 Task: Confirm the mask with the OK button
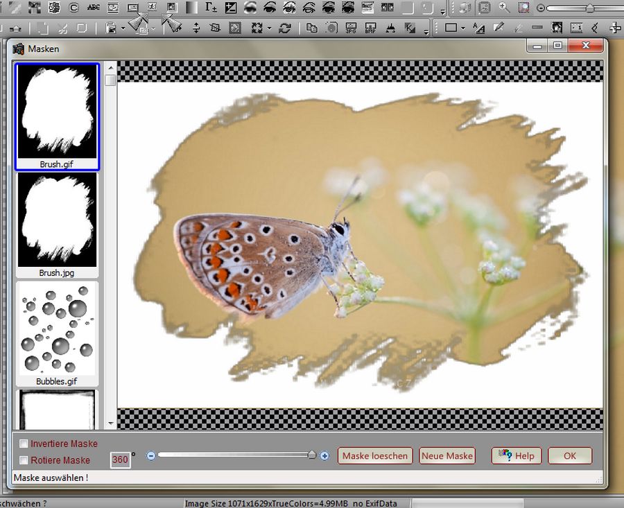pyautogui.click(x=569, y=455)
